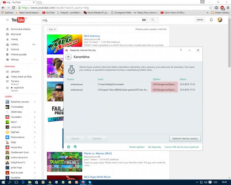This screenshot has height=185, width=231.
Task: Expand Filtry dropdown on results page
Action: pyautogui.click(x=52, y=30)
